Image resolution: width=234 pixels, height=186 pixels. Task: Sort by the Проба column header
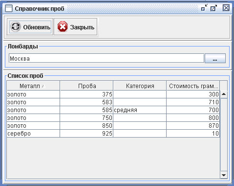[x=86, y=86]
